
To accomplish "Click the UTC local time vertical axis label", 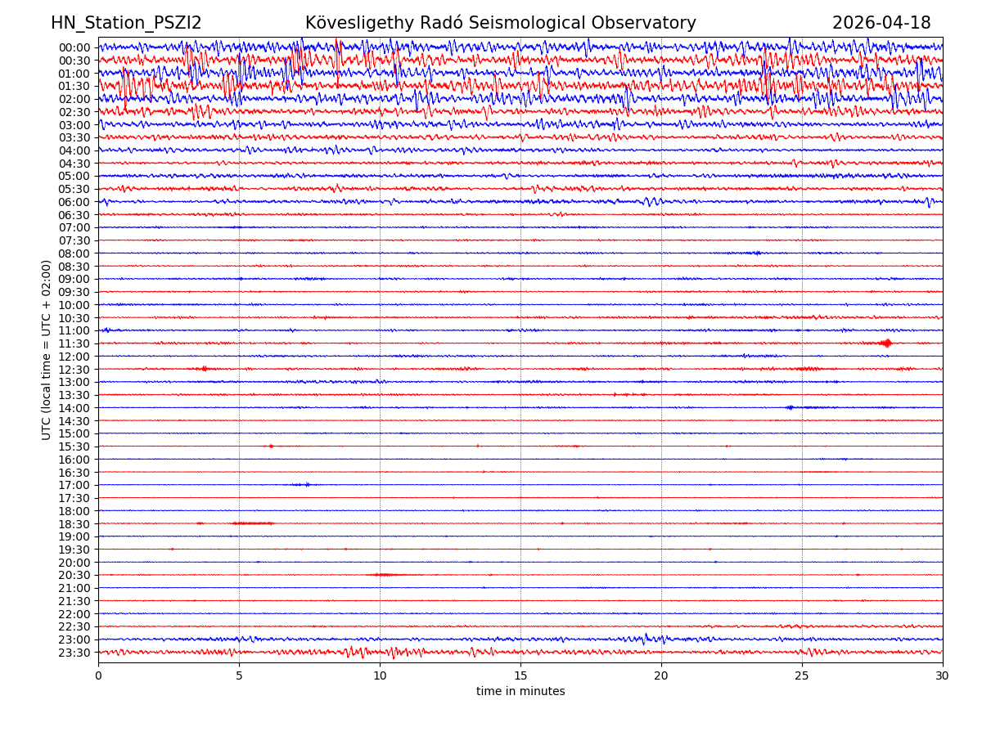I will 47,349.
